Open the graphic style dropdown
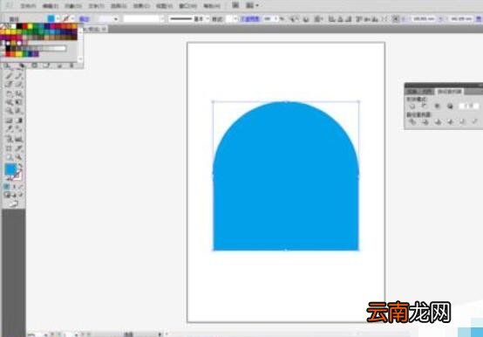 pos(235,19)
